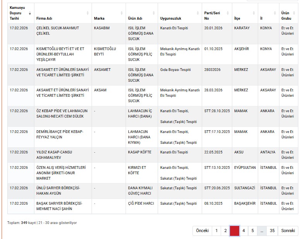The image size is (303, 239).
Task: Click the İlçe column sort icon
Action: click(x=254, y=13)
